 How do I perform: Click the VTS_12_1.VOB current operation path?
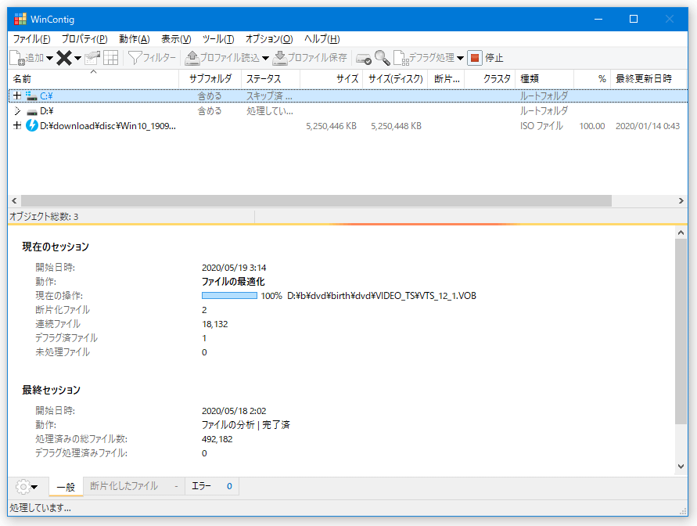pos(382,296)
